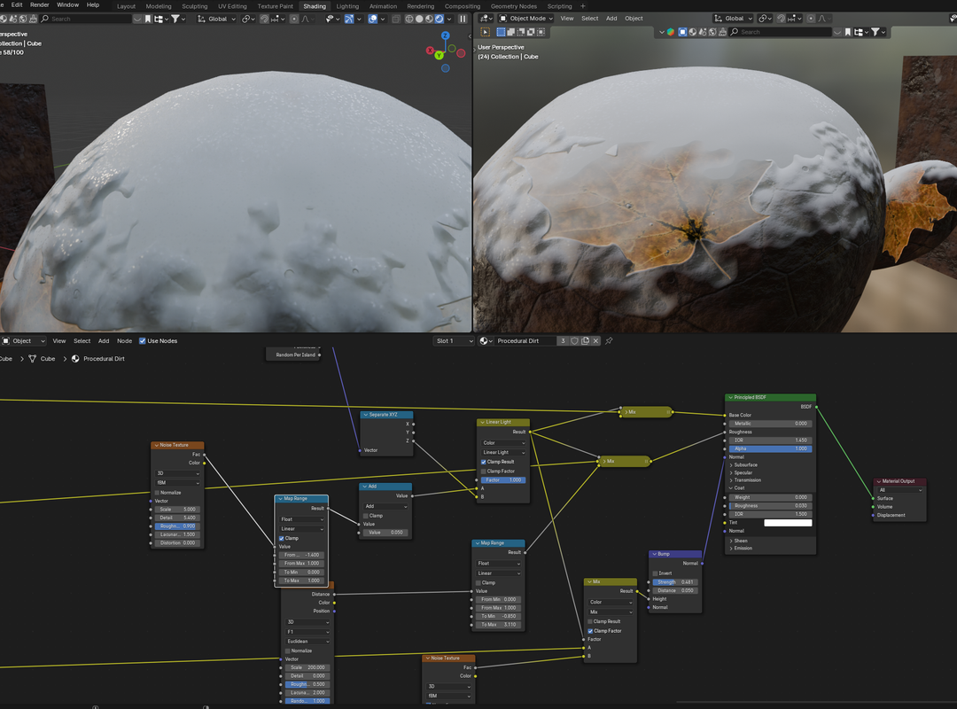The height and width of the screenshot is (709, 957).
Task: Open the Euclidean dropdown in Voronoi node
Action: (x=307, y=642)
